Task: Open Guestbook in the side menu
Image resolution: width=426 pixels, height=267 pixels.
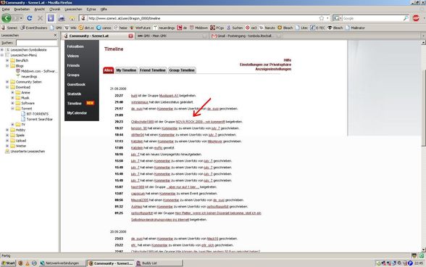Action: [x=76, y=84]
